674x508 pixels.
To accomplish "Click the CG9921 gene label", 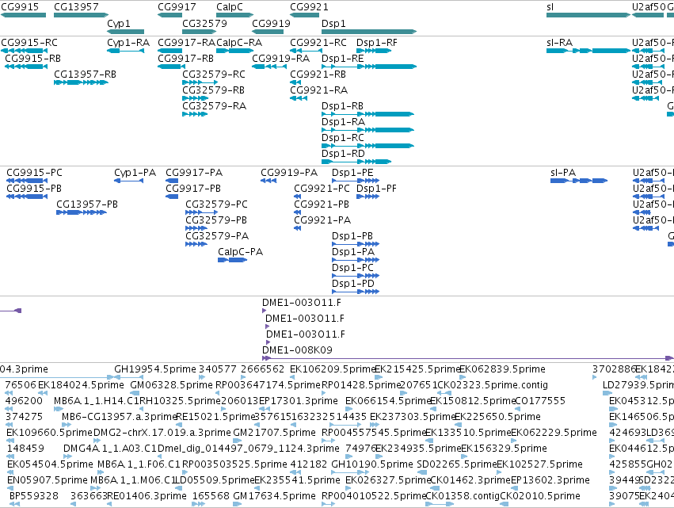I will [x=309, y=7].
